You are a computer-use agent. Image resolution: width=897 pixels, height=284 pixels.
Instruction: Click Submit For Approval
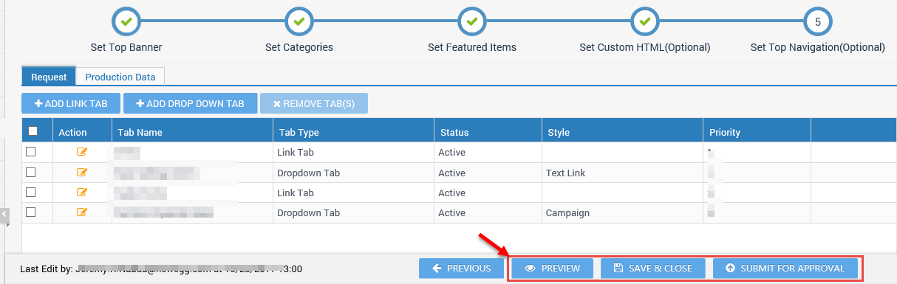785,269
